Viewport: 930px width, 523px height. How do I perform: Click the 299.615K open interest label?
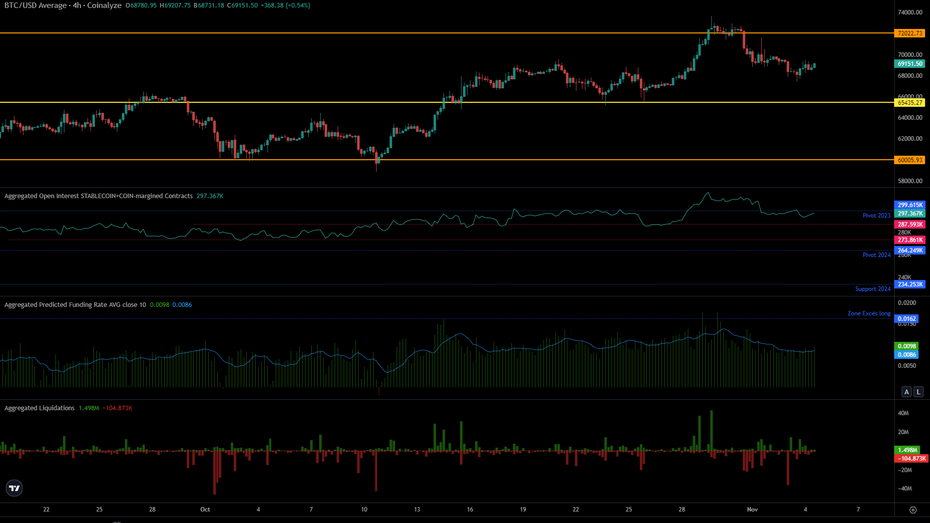910,205
